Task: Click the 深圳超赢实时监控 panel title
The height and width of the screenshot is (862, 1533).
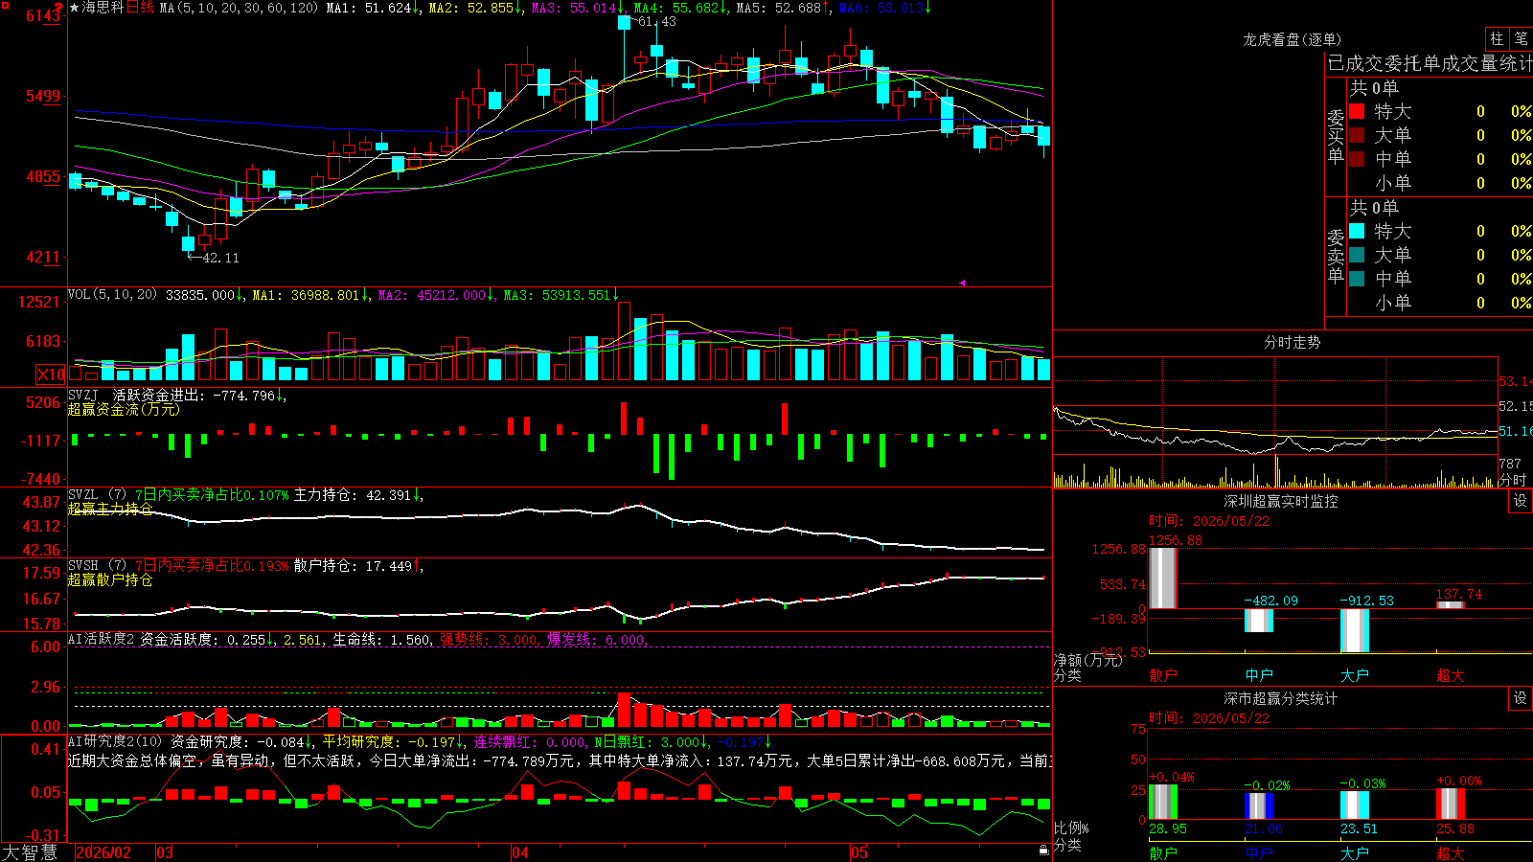Action: [1281, 501]
